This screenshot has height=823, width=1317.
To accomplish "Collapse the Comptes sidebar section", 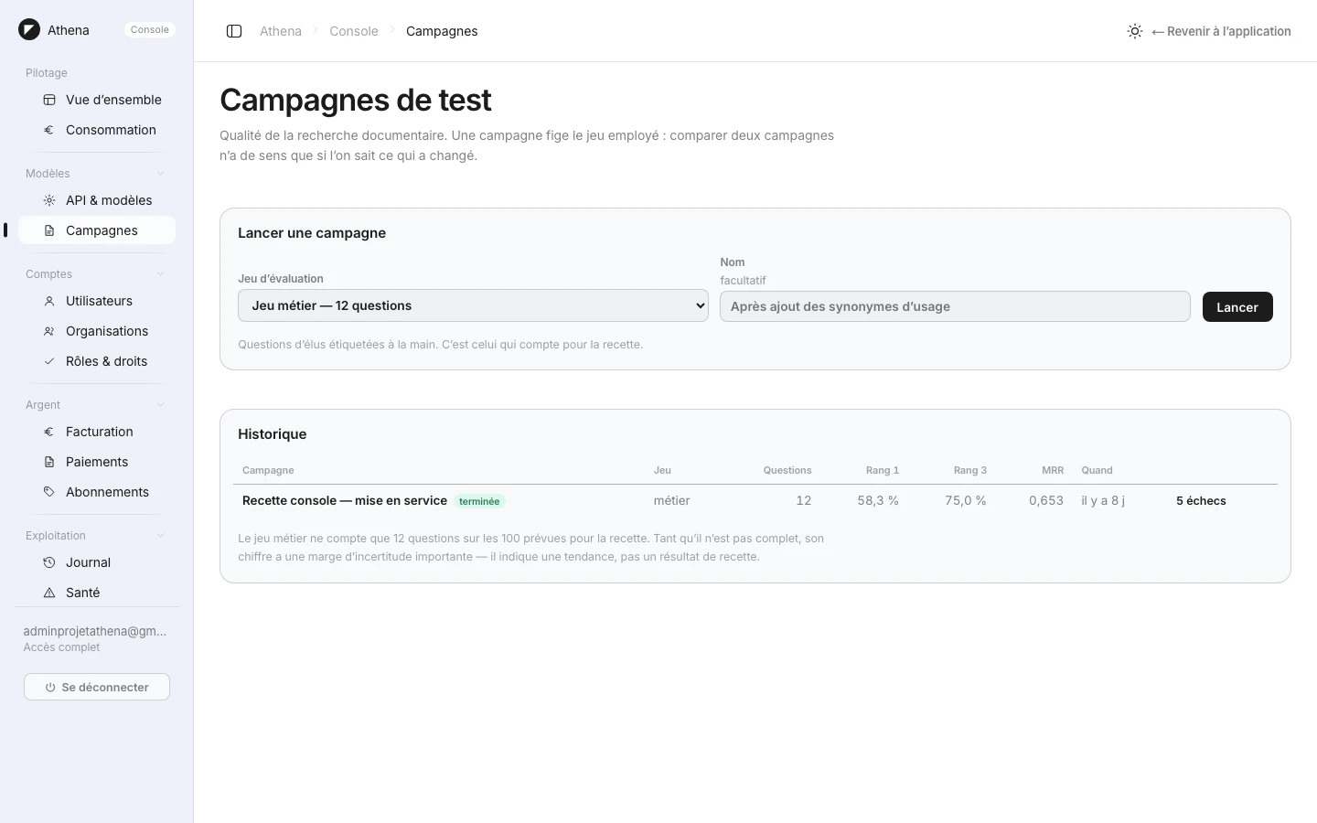I will click(x=161, y=274).
